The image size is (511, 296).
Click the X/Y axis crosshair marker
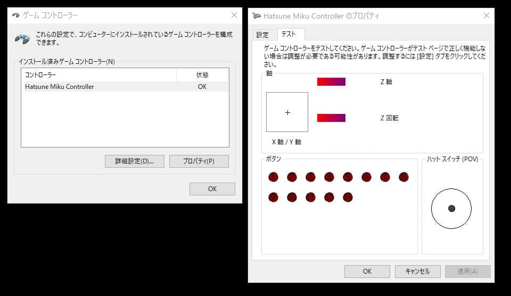tap(287, 112)
